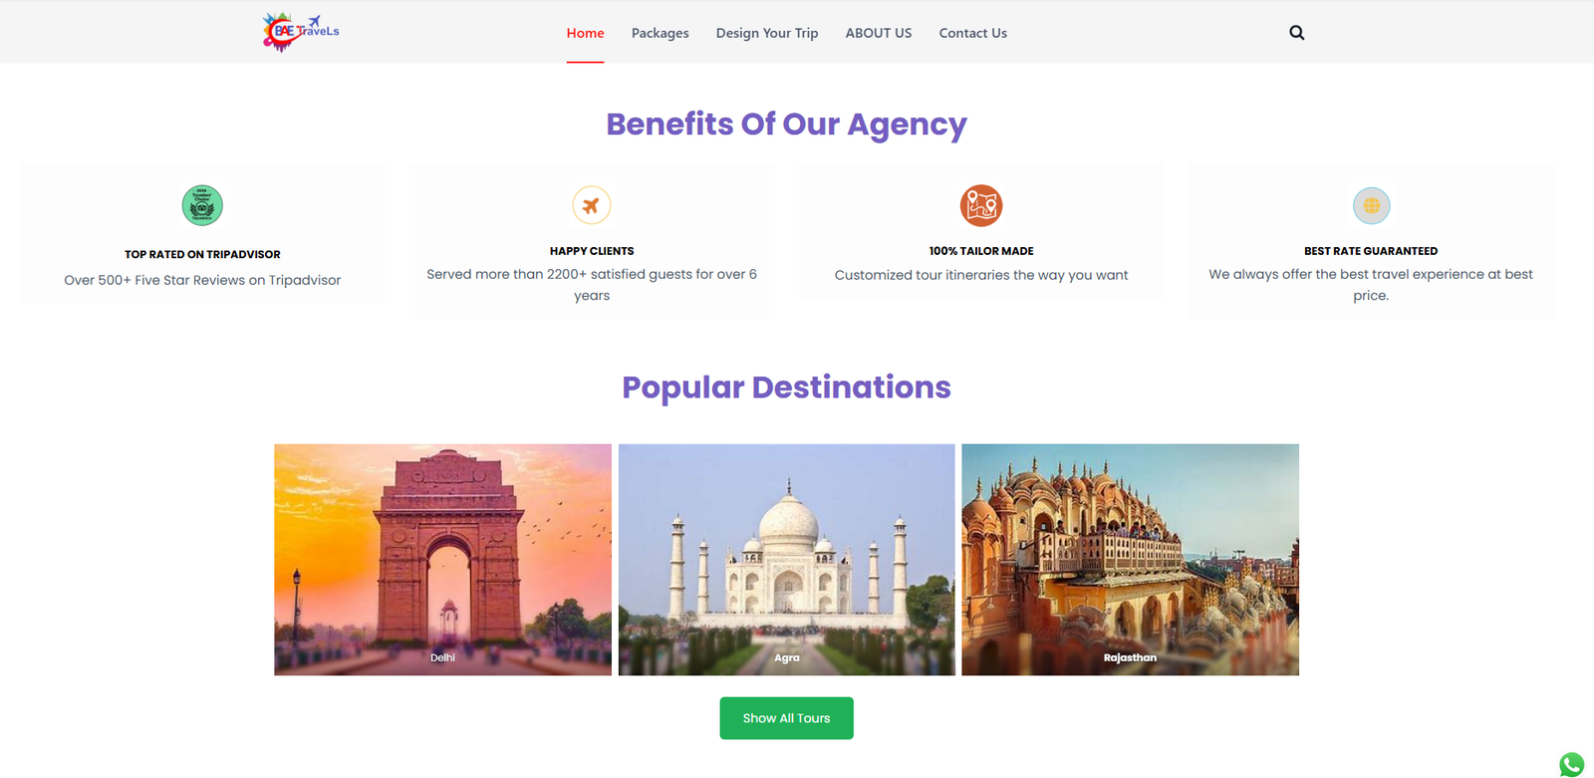The width and height of the screenshot is (1594, 778).
Task: Open the Packages menu item
Action: tap(661, 33)
